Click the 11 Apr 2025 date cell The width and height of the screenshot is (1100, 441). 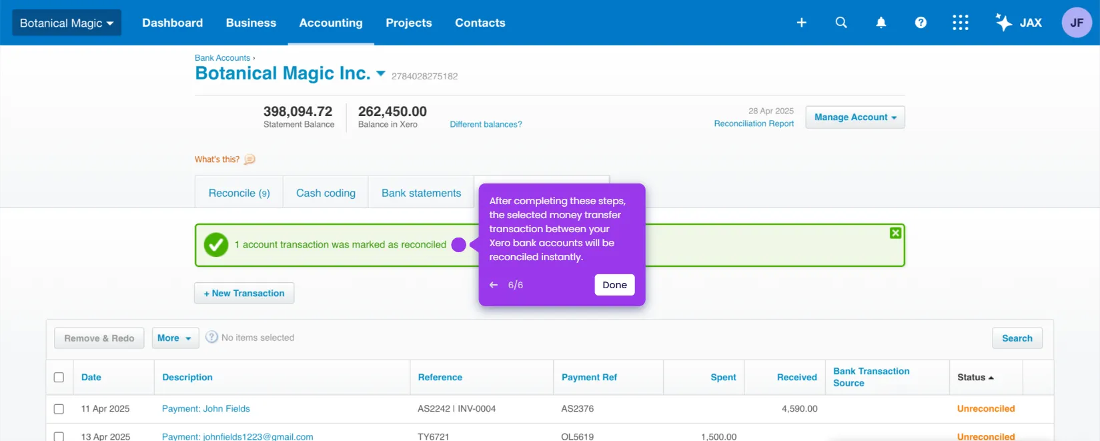(x=105, y=409)
